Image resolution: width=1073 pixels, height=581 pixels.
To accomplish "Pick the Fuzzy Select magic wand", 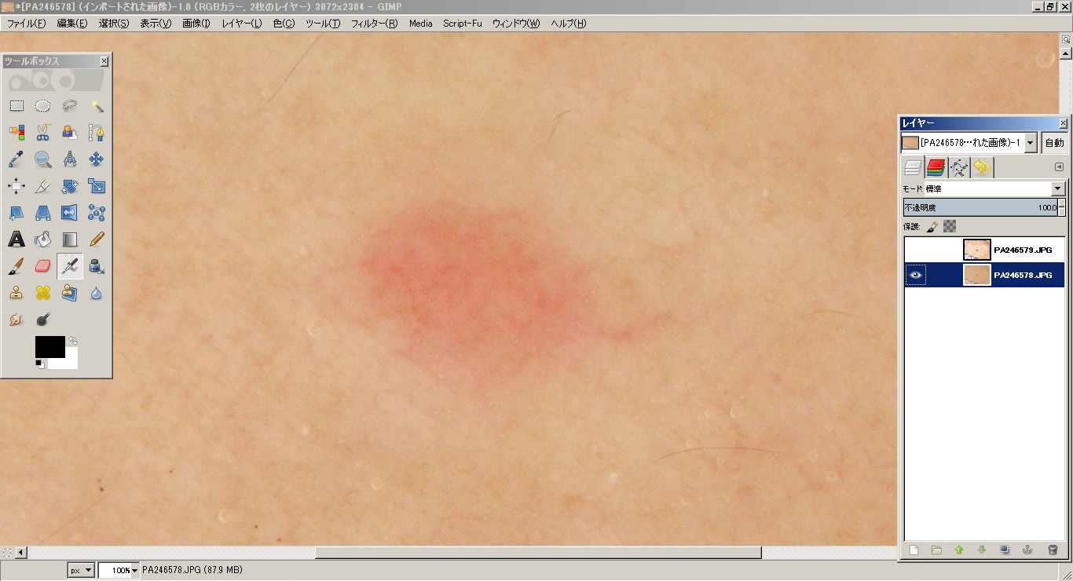I will 97,106.
